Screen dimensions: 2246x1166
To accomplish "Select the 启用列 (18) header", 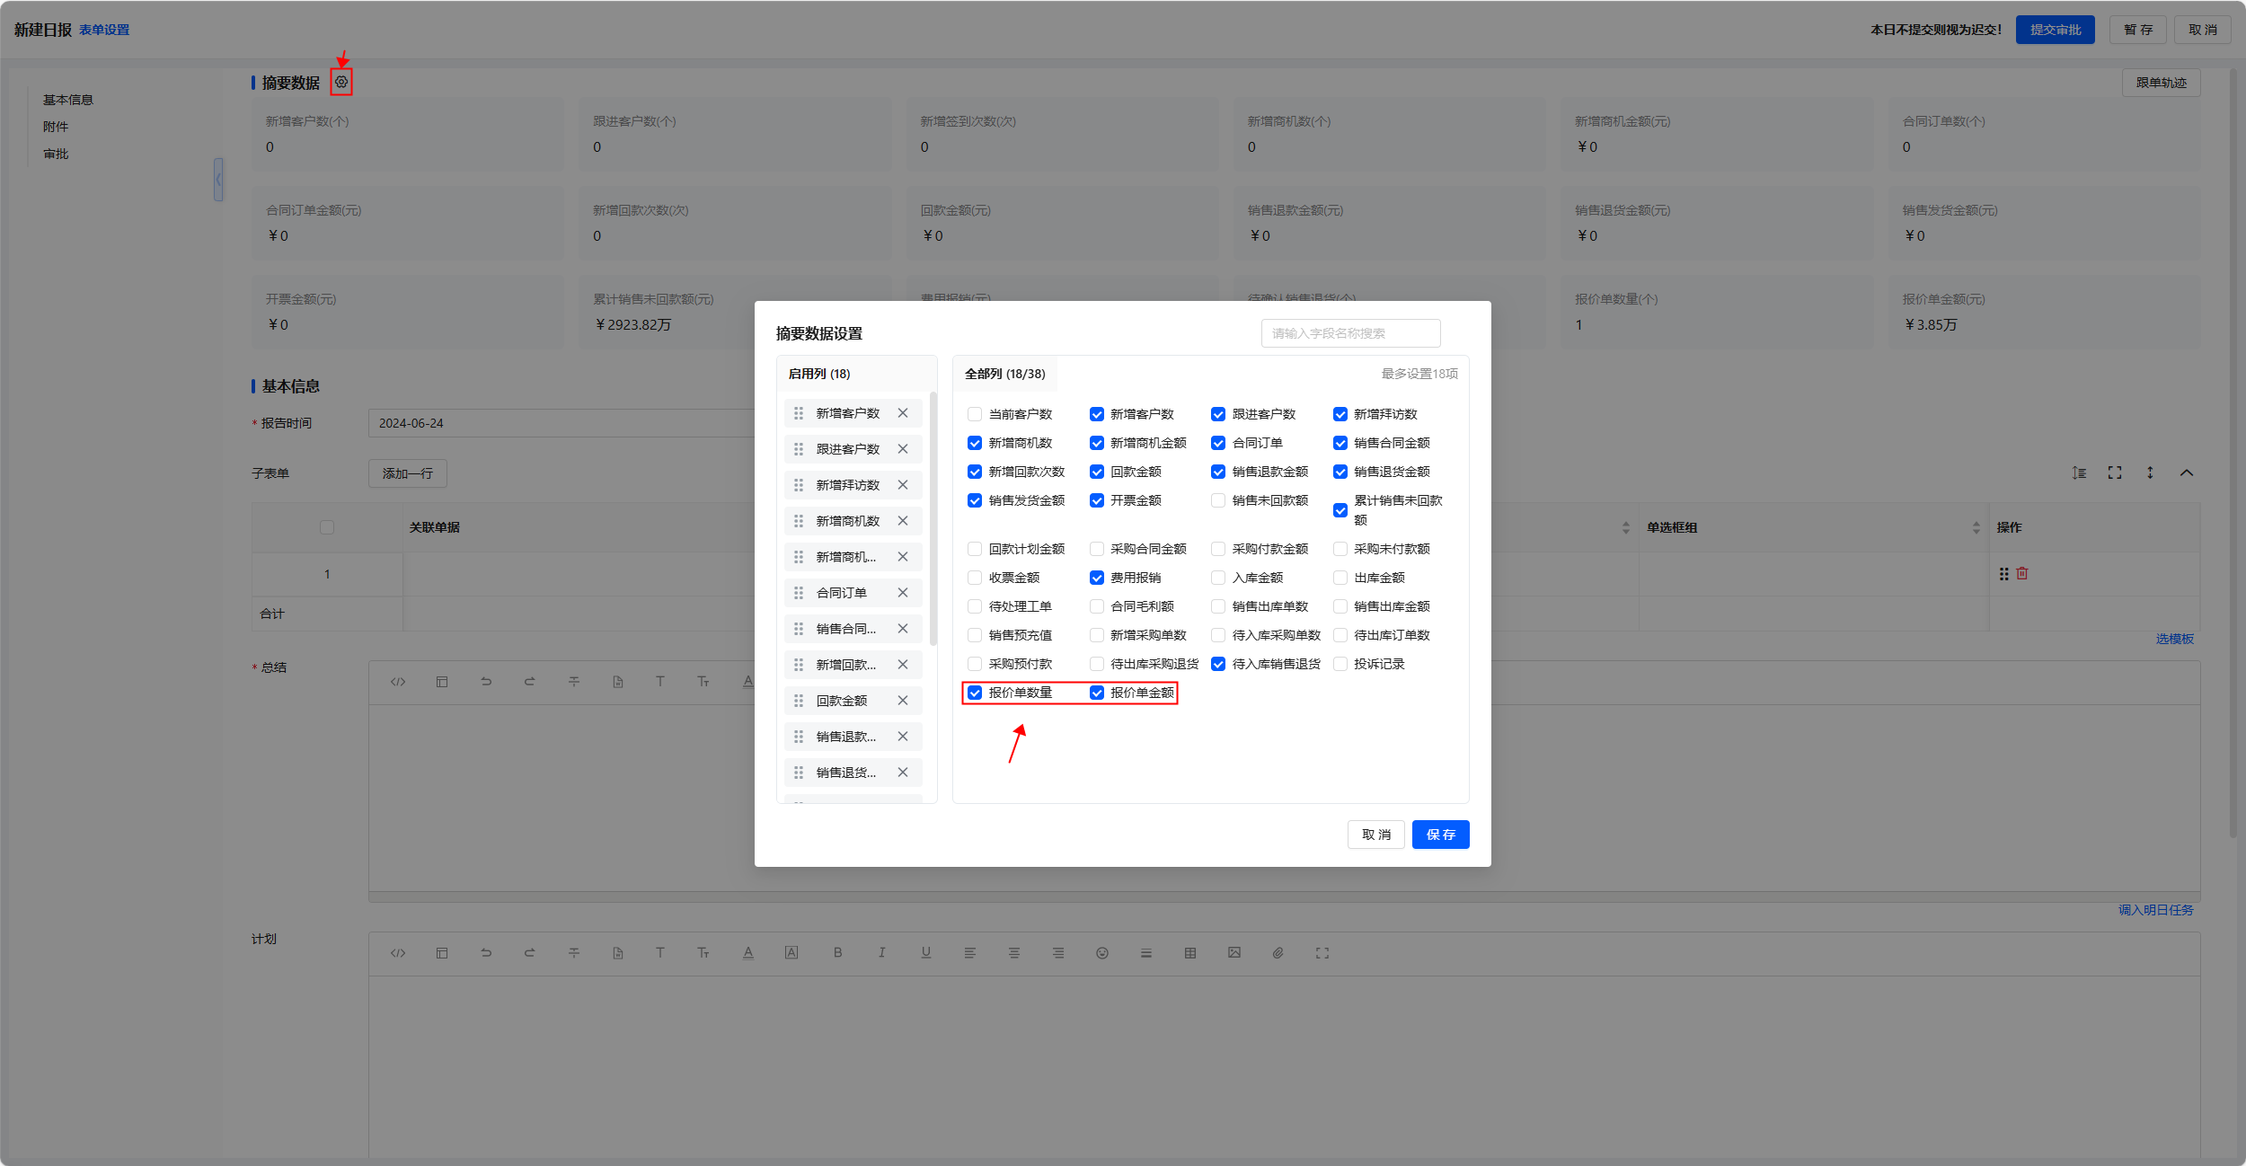I will 819,374.
